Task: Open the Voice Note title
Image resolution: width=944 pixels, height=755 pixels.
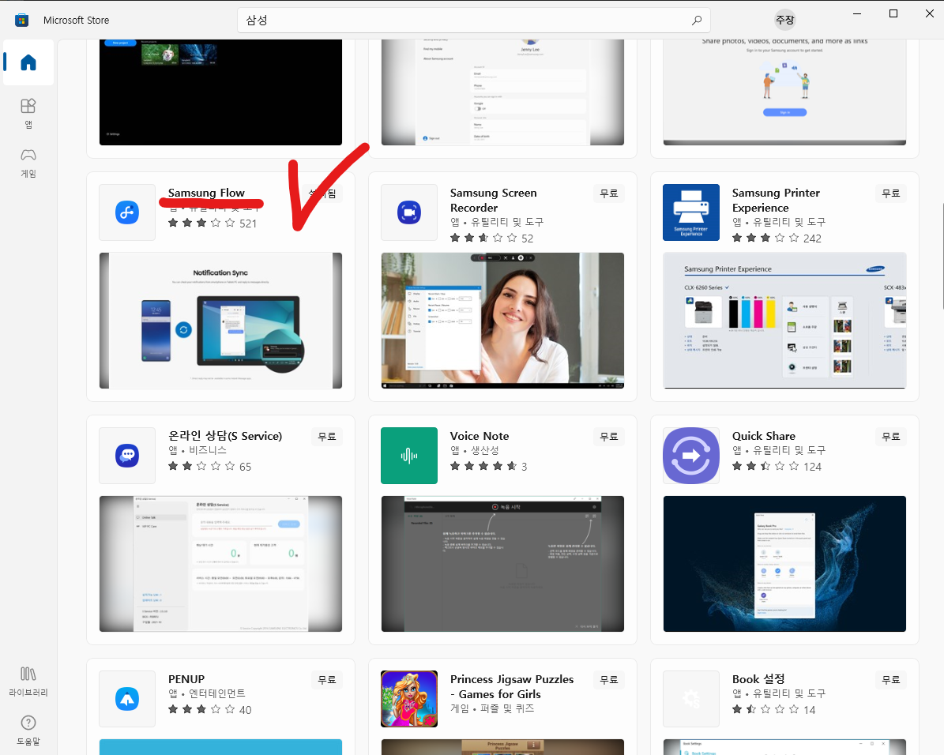Action: (x=480, y=436)
